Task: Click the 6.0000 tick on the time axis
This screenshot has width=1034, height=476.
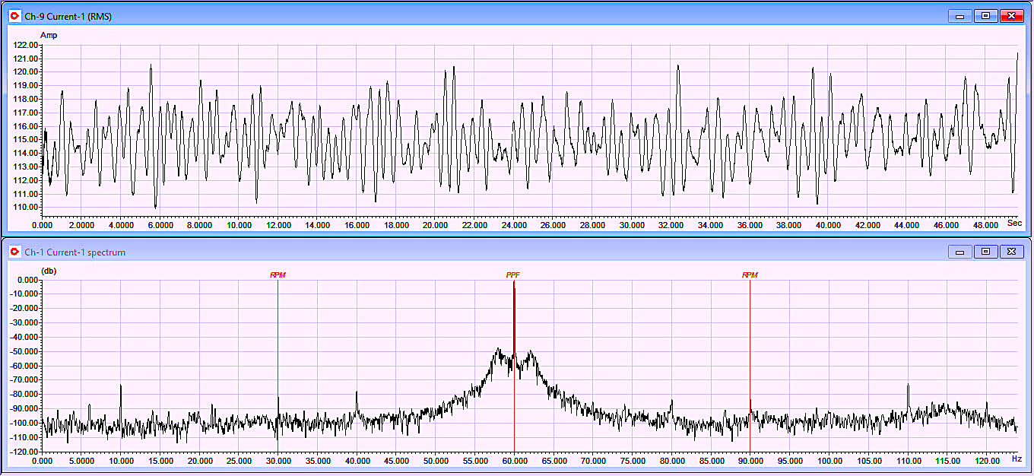Action: [160, 226]
